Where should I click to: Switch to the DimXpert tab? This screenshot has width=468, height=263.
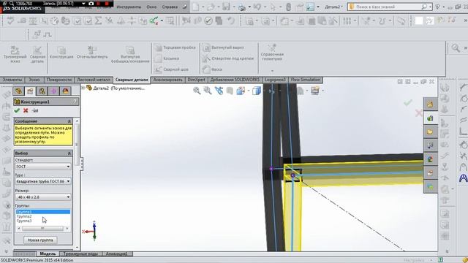tap(197, 80)
